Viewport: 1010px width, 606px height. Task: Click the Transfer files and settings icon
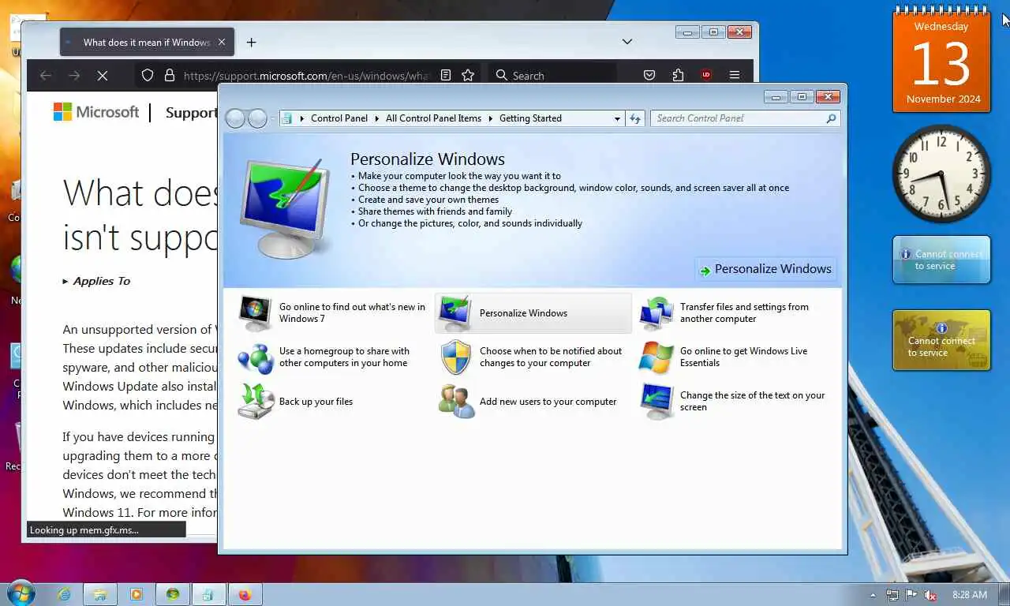(x=656, y=313)
